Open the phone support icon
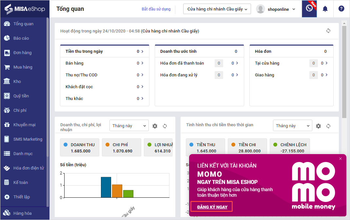The image size is (350, 220). pos(309,9)
